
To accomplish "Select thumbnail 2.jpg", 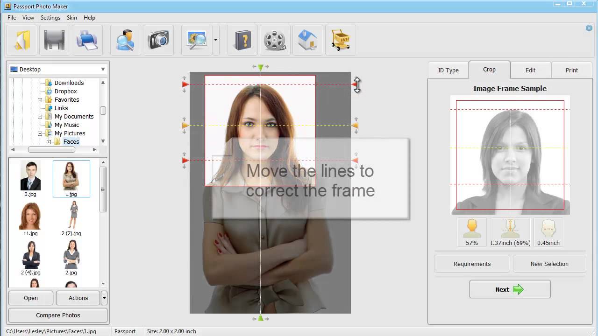I will pos(71,258).
